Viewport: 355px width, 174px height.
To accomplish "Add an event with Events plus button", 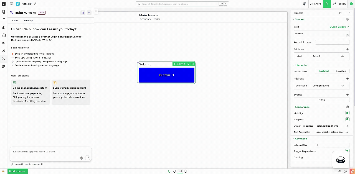I will pos(347,94).
